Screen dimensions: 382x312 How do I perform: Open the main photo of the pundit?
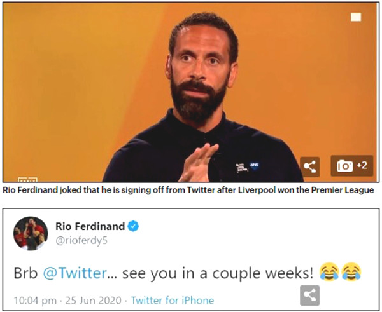point(191,92)
